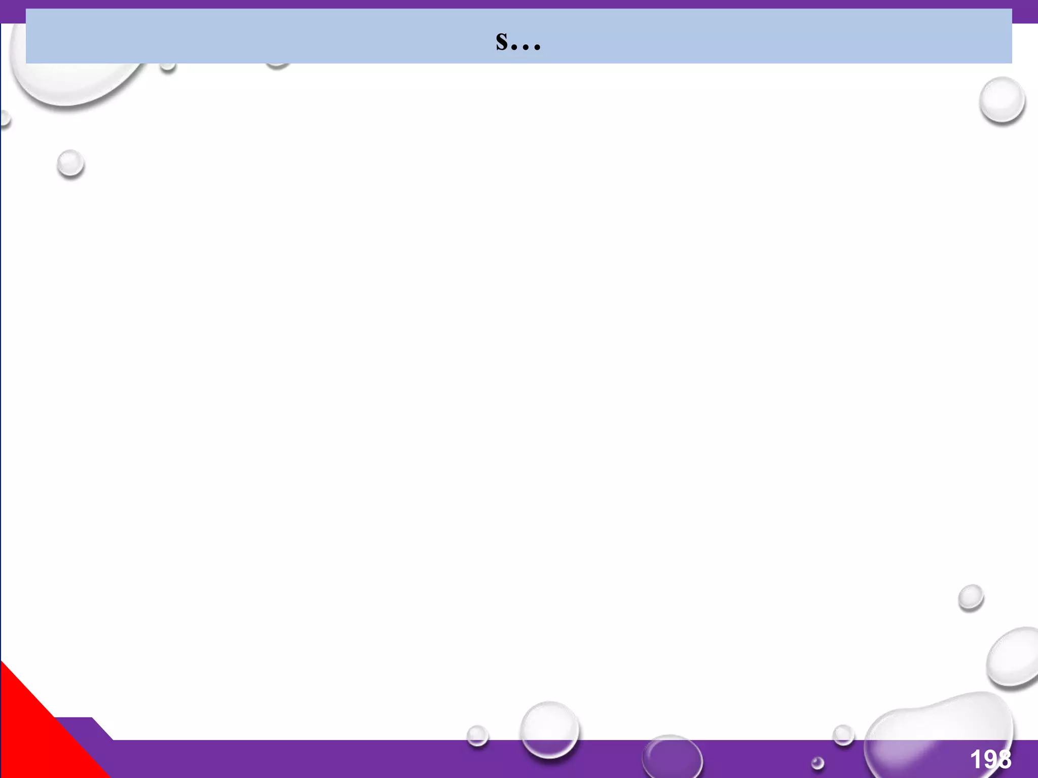Click the half-hidden droplet below banner center
The width and height of the screenshot is (1038, 778).
[277, 66]
